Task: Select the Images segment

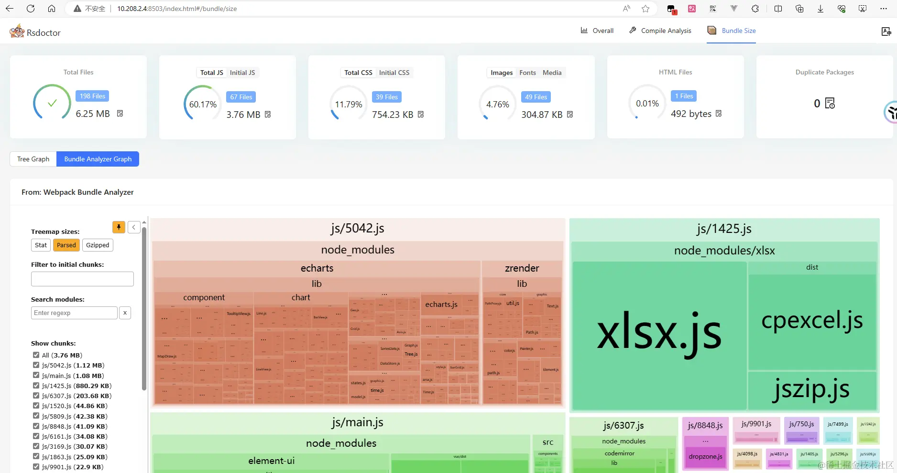Action: pyautogui.click(x=502, y=73)
